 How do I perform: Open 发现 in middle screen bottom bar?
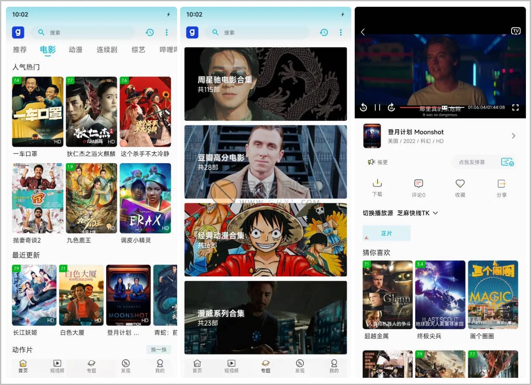[300, 366]
